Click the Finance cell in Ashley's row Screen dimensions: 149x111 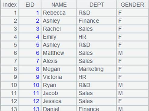pos(97,21)
